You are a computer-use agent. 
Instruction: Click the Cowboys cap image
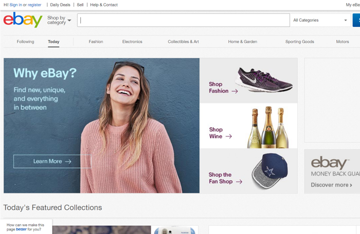pyautogui.click(x=270, y=171)
